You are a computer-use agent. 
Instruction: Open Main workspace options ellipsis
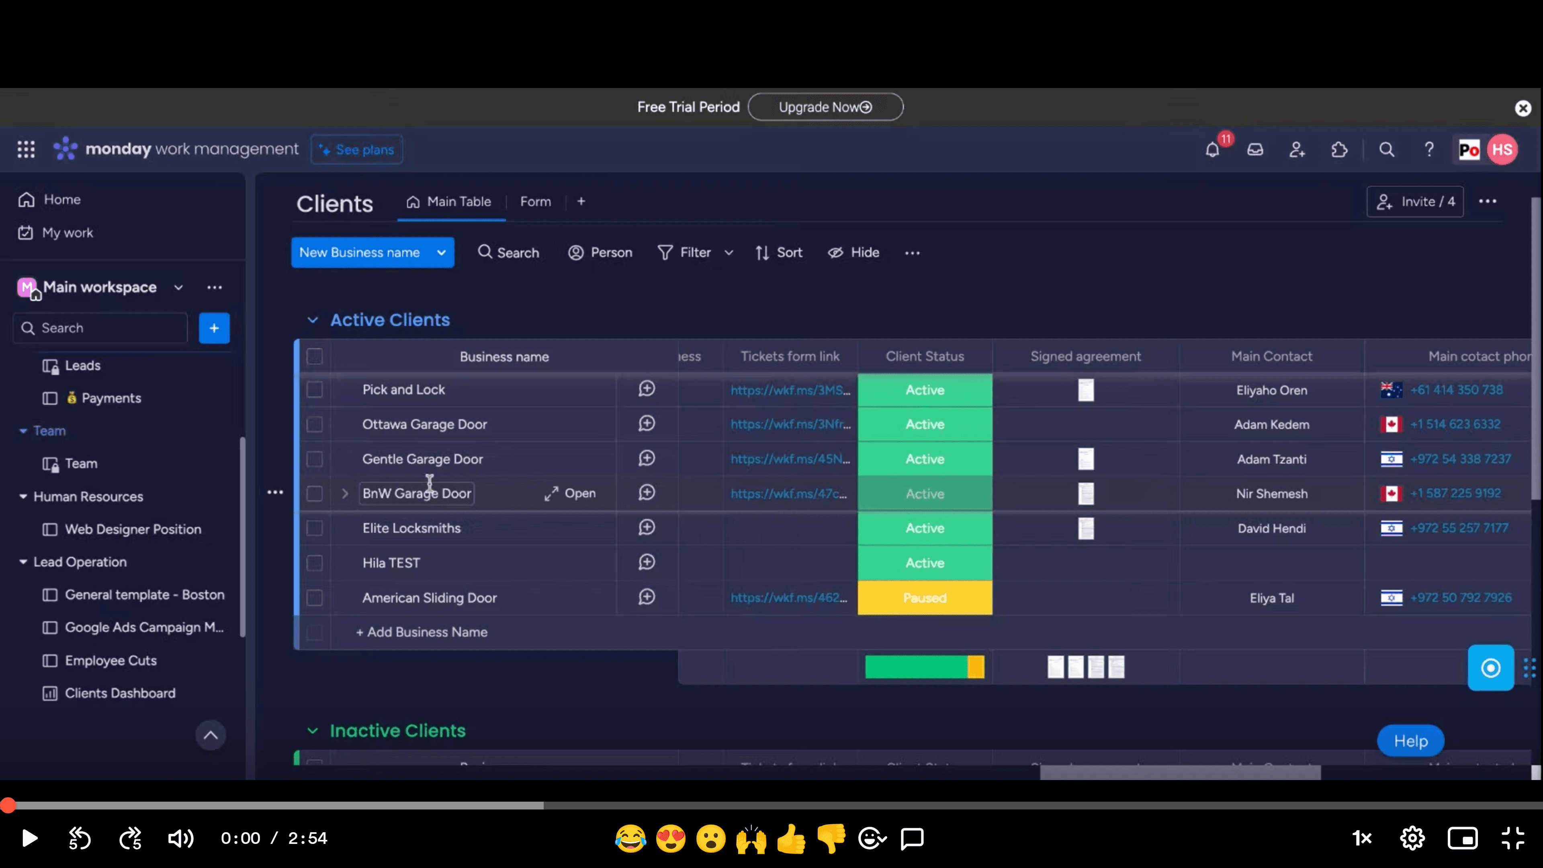tap(215, 288)
